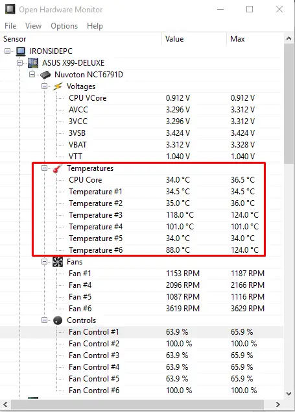This screenshot has height=412, width=295.
Task: Click the Open Hardware Monitor title bar icon
Action: pyautogui.click(x=10, y=10)
